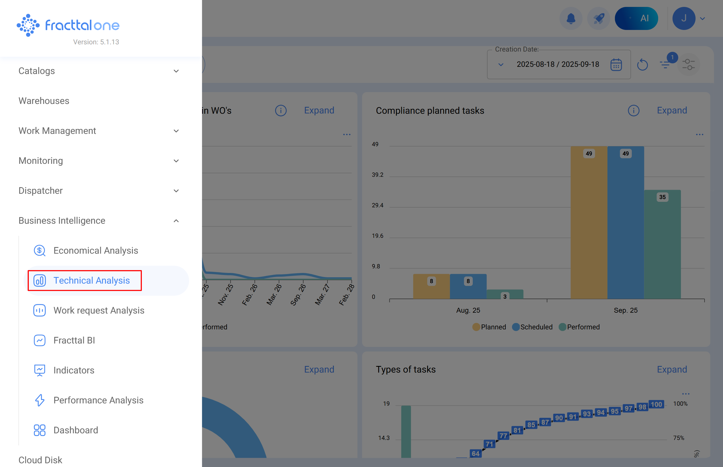Open three-dots menu on Compliance chart

(699, 134)
